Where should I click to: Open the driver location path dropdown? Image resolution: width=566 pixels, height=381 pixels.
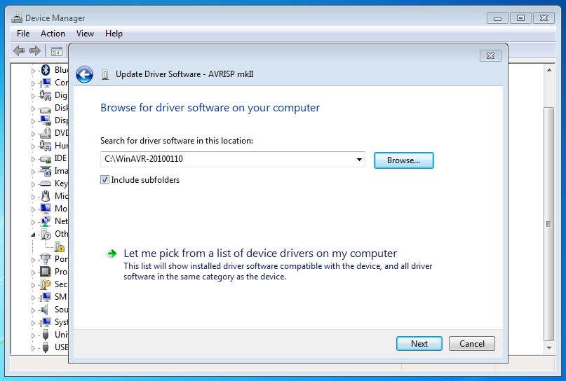click(360, 160)
